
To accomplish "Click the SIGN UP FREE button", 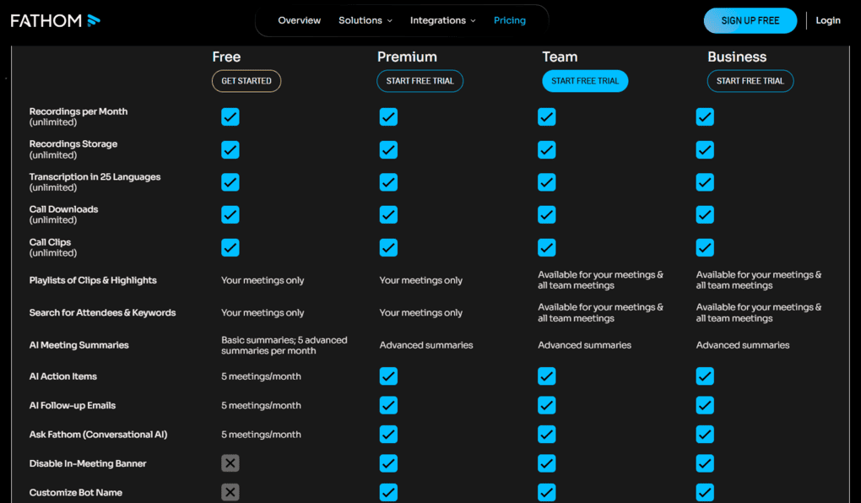I will [750, 20].
